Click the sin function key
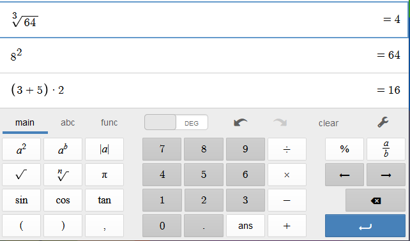 click(x=22, y=200)
